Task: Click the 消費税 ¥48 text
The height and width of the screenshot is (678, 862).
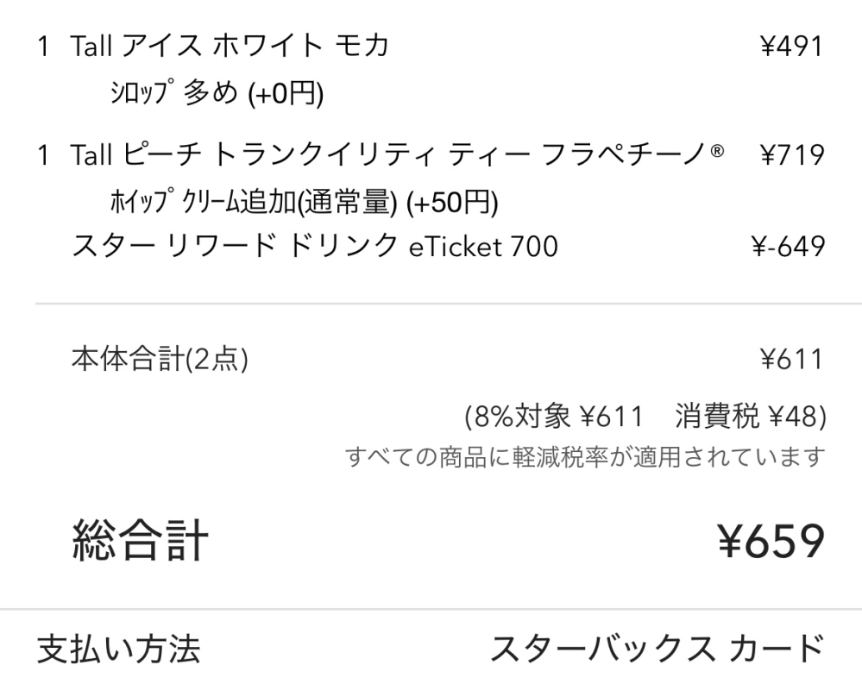Action: click(751, 416)
